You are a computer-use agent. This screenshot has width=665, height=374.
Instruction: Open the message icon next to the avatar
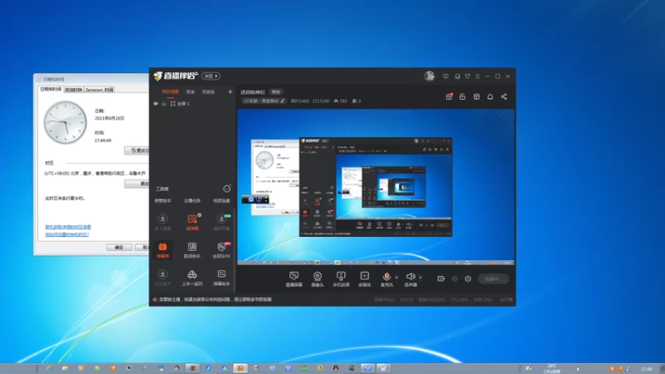click(x=446, y=76)
